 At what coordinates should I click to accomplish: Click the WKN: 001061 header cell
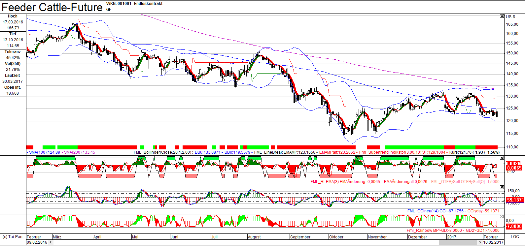click(119, 4)
